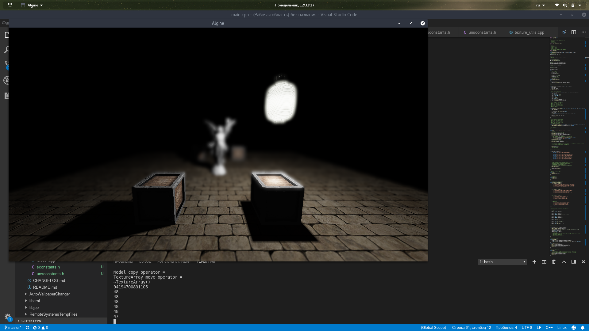Click the master* git branch indicator
Screen dimensions: 589x331
tap(13, 328)
